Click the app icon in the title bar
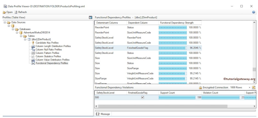This screenshot has height=118, width=258. 5,6
